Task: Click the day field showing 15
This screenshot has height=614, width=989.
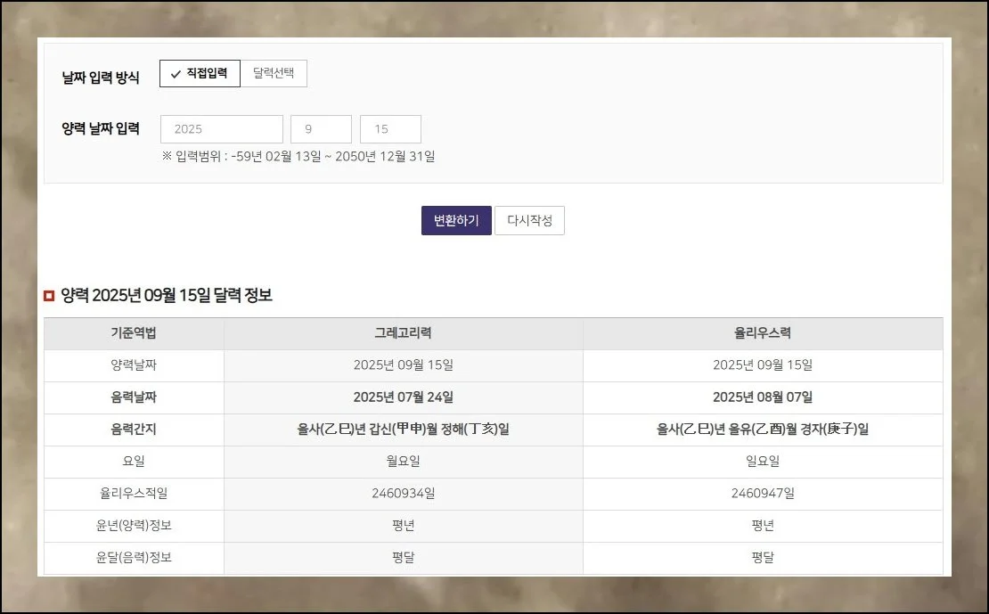Action: click(x=389, y=128)
